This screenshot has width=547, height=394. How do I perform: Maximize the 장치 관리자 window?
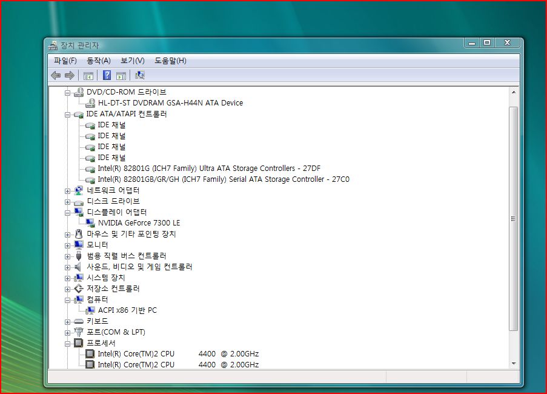[487, 42]
